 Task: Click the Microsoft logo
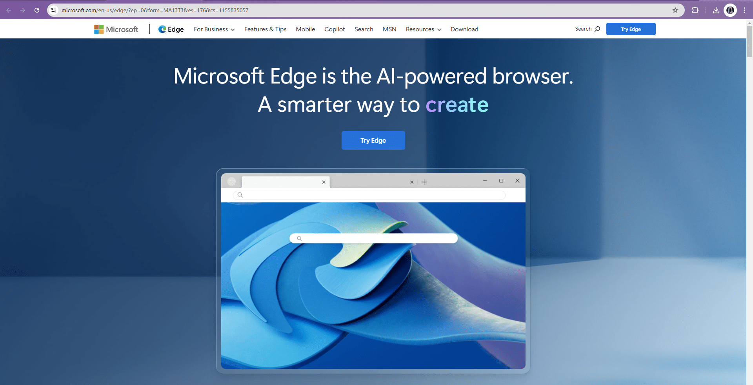tap(116, 29)
